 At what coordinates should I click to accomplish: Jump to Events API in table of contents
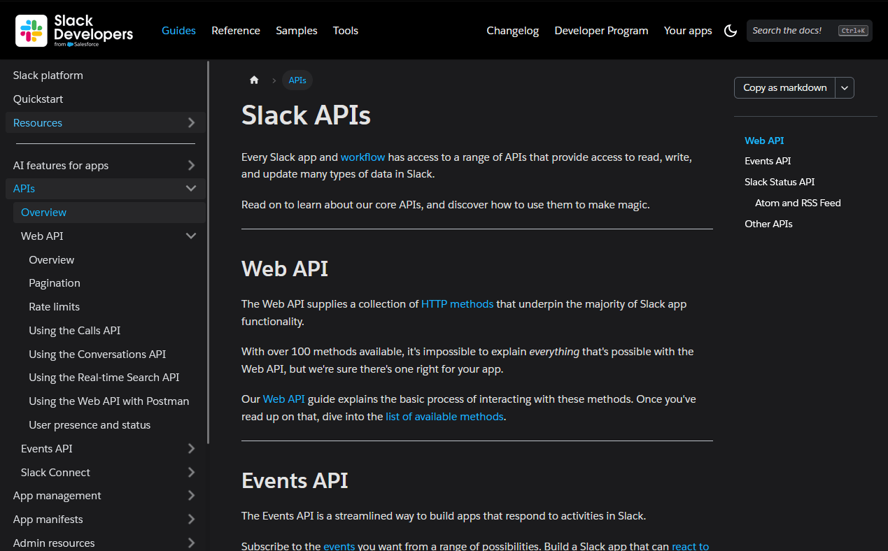pyautogui.click(x=768, y=161)
